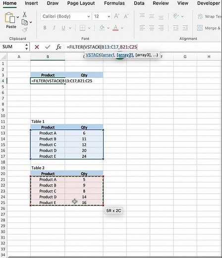The height and width of the screenshot is (258, 222).
Task: Cut selection with the scissors icon
Action: click(24, 14)
